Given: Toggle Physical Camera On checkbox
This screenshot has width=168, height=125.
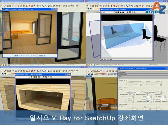Looking at the screenshot, I should coord(120,90).
